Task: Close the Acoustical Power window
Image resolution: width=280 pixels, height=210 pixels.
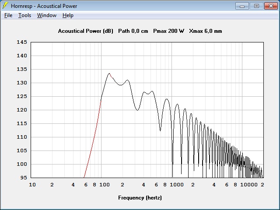Action: click(271, 6)
